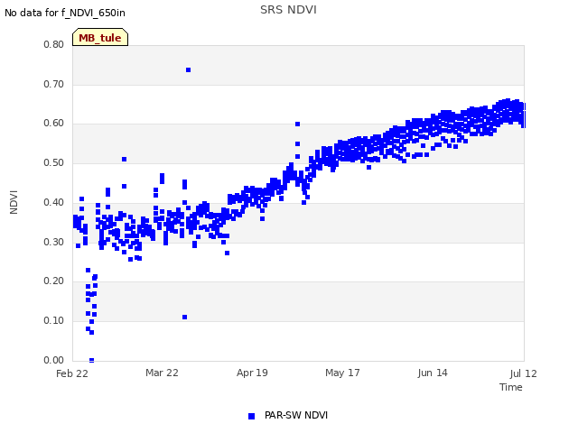Viewport: 578px width, 433px height.
Task: Click the 'No data for f_NDVI_650in' message
Action: coord(65,14)
